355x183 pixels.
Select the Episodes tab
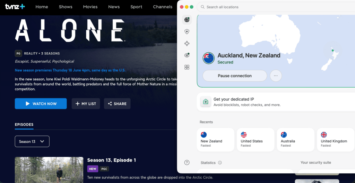[24, 124]
